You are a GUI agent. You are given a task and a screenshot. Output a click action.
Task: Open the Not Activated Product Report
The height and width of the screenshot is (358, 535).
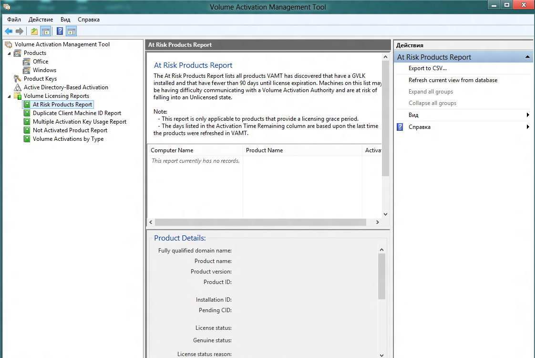coord(70,130)
